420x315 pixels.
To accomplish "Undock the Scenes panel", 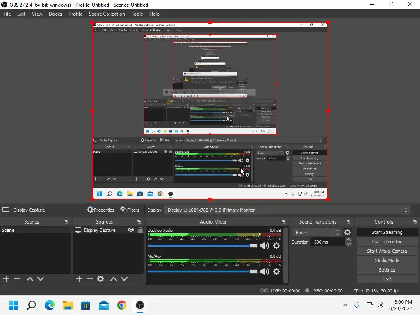I will (66, 222).
